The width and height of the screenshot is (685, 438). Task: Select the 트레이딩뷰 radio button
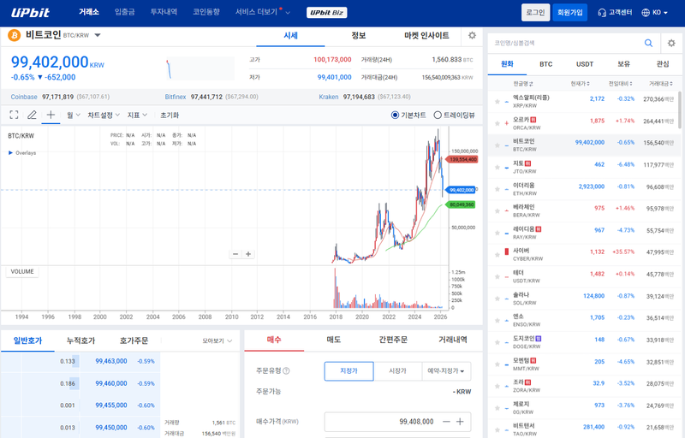[438, 115]
